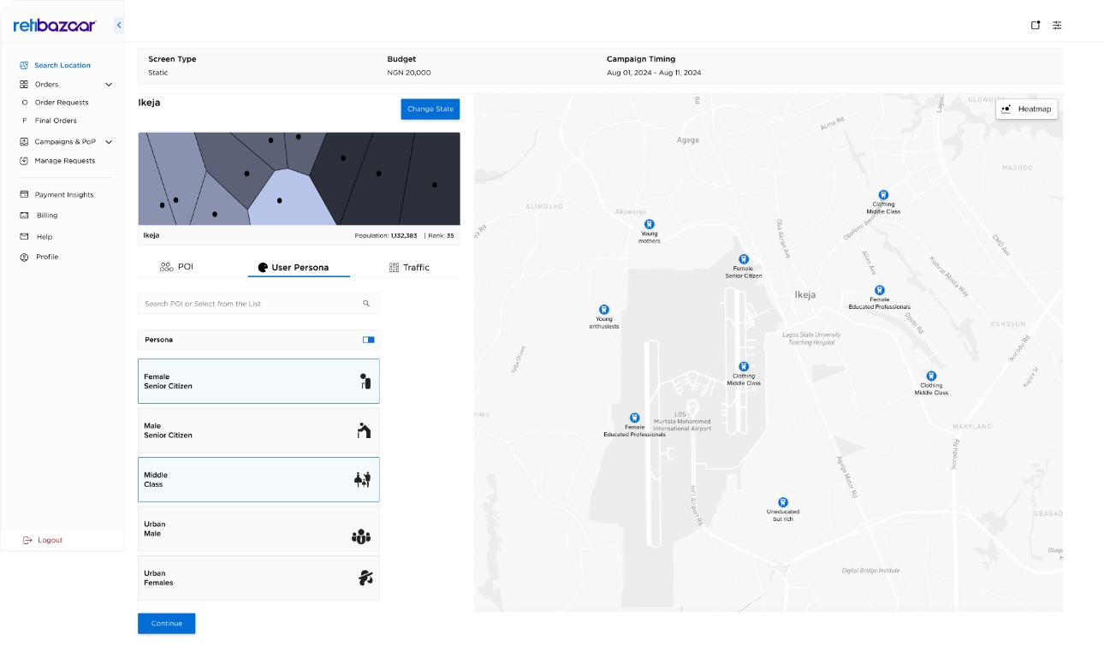The height and width of the screenshot is (652, 1104).
Task: Click the Female Educated Professionals marker near Opebi Rd
Action: [879, 290]
